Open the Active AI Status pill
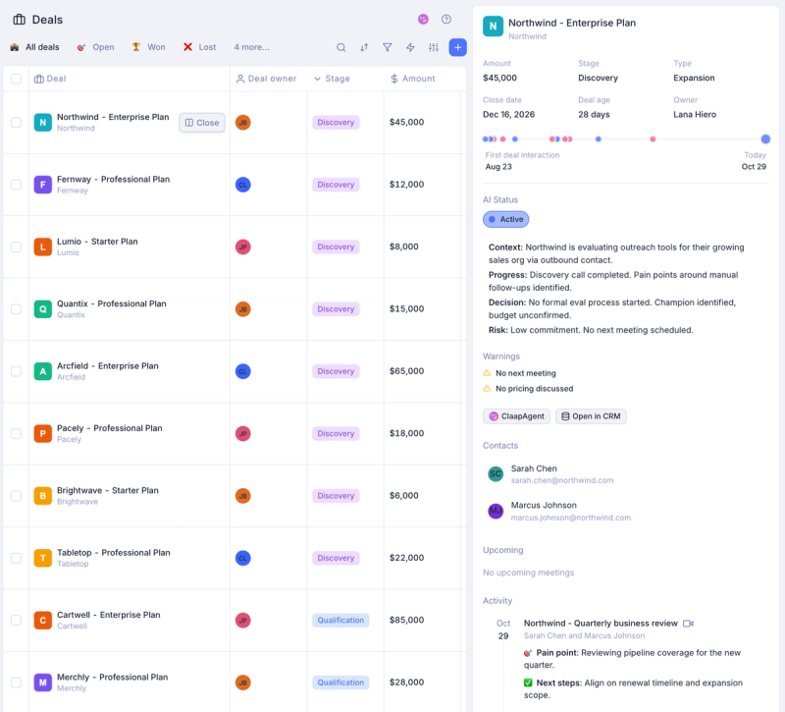Screen dimensions: 785x712 (505, 219)
